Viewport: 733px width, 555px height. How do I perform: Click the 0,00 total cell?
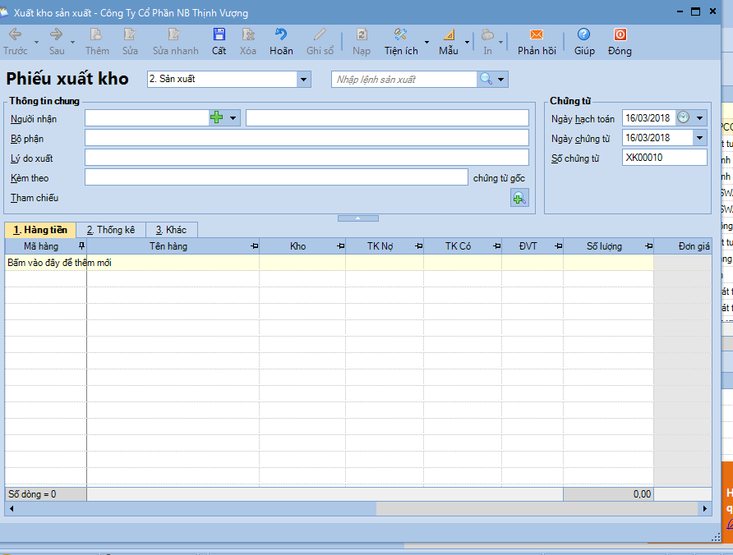608,494
